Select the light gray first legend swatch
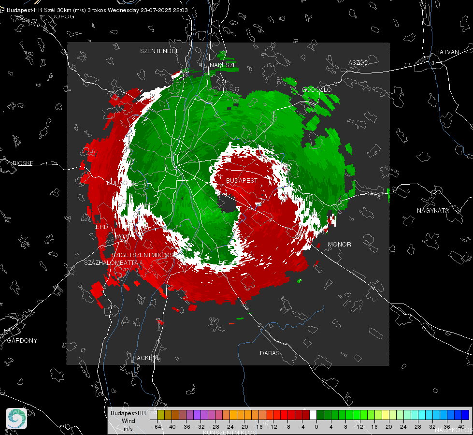The image size is (473, 435). [154, 415]
